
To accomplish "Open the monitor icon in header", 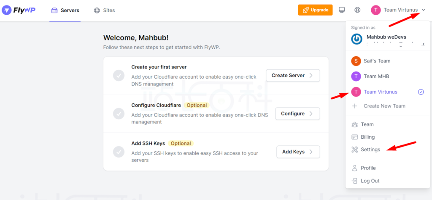I will pos(342,10).
